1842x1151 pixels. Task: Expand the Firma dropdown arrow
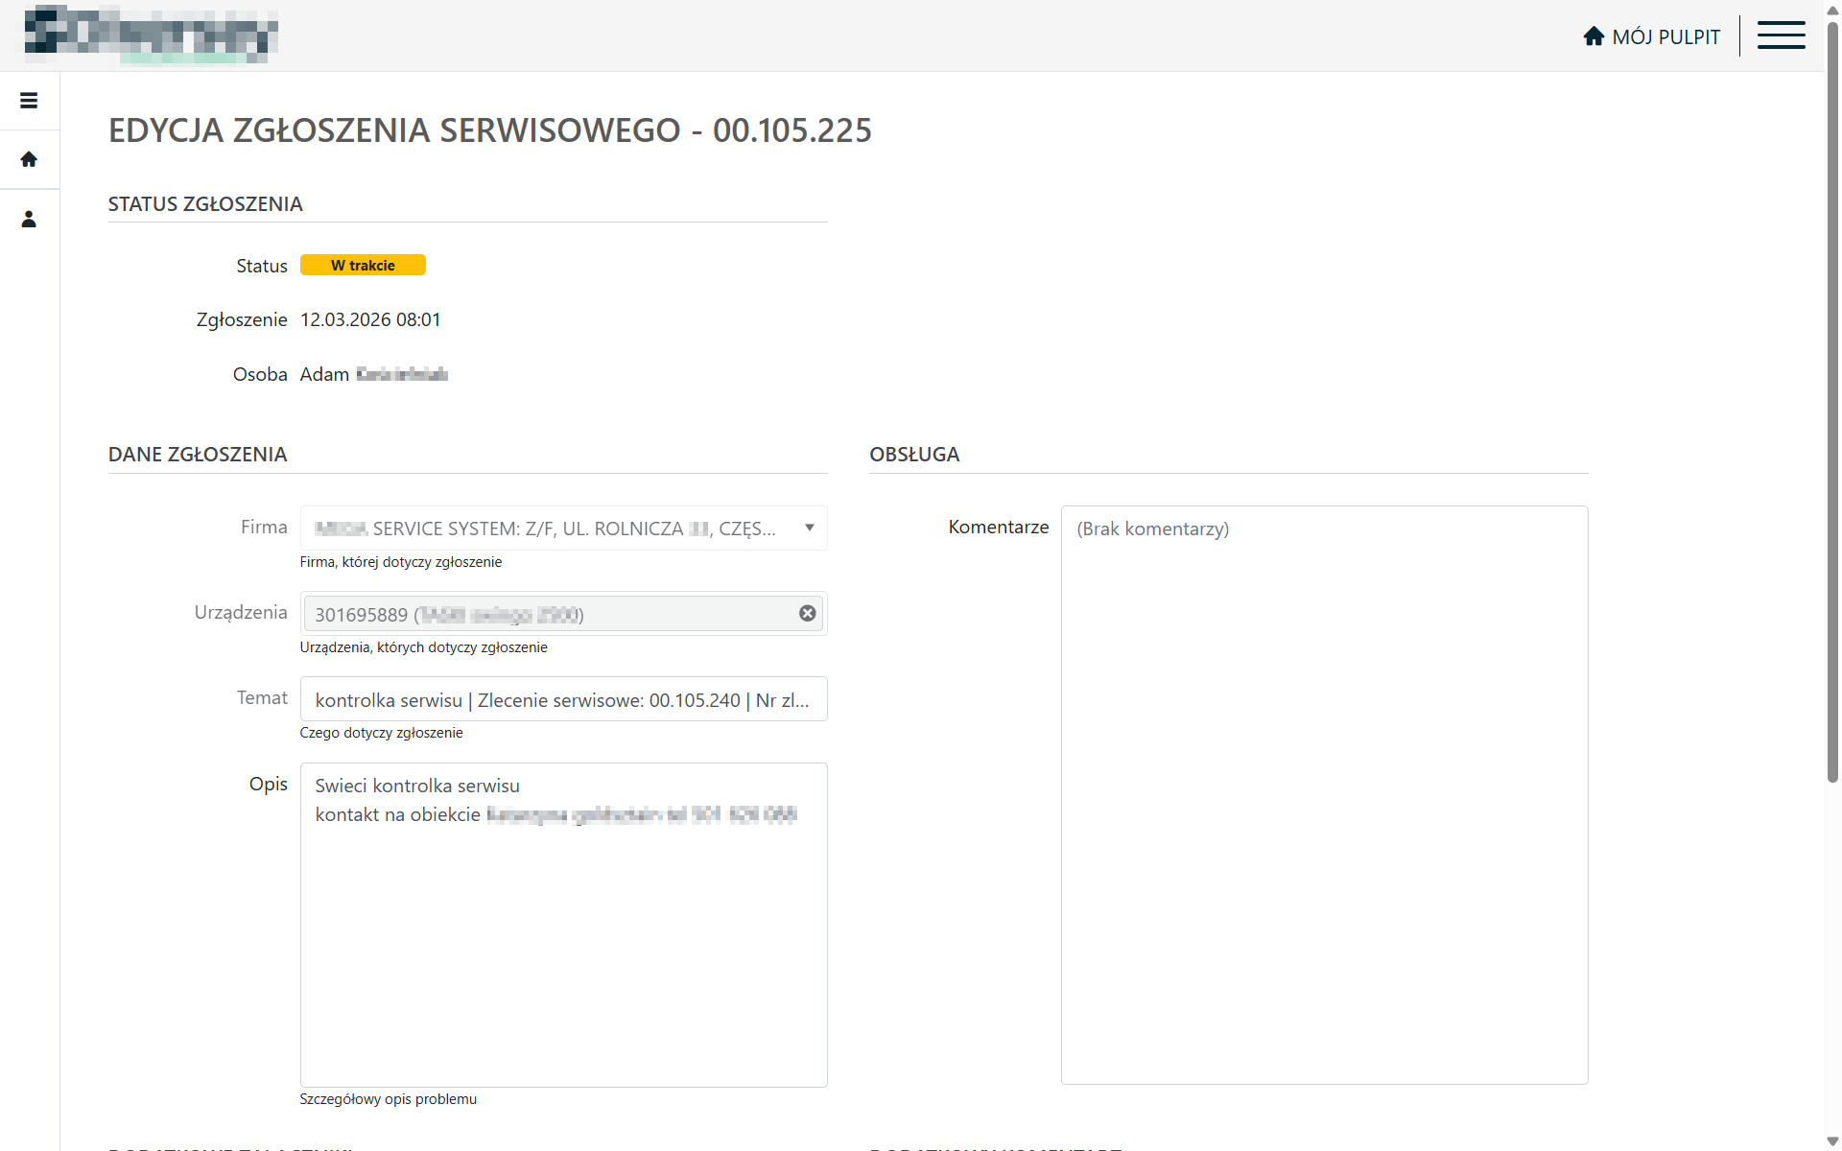(x=809, y=528)
